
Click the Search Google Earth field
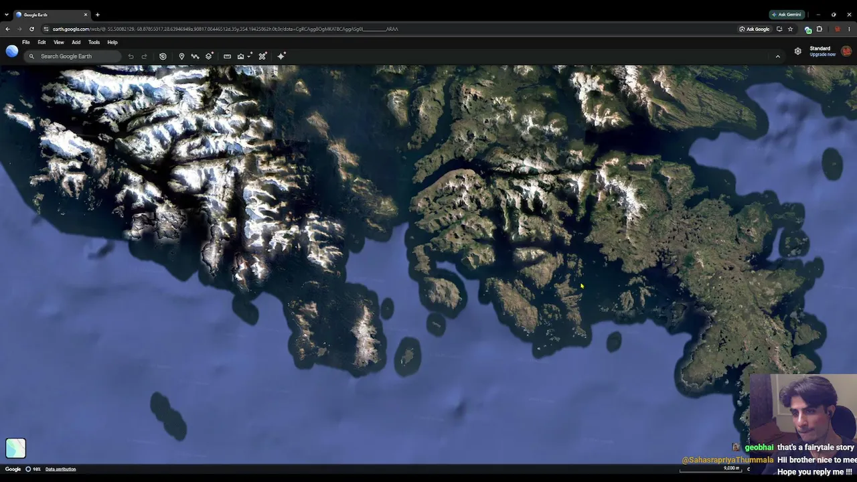point(73,56)
